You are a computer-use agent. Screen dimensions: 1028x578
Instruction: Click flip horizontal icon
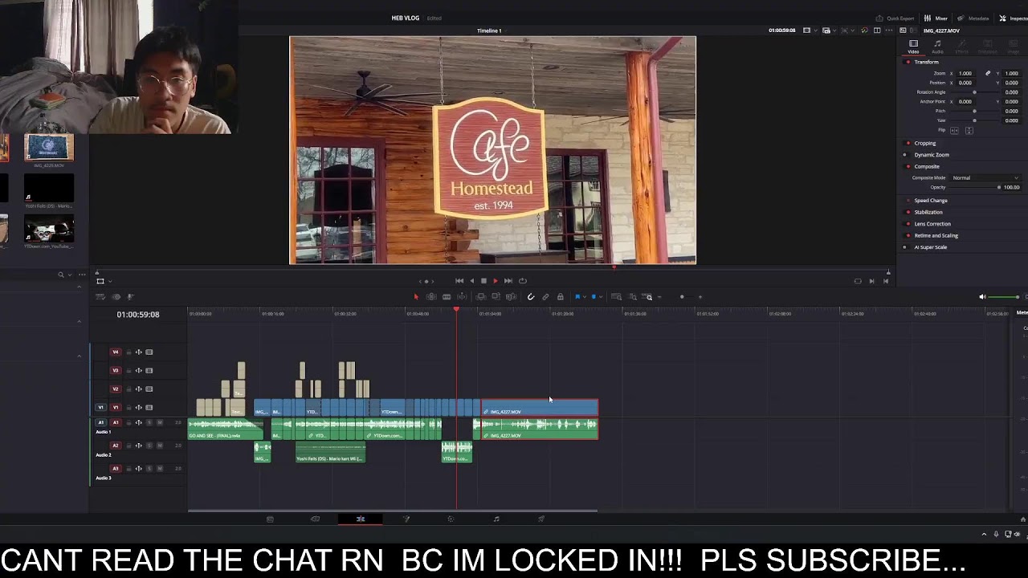[x=954, y=130]
